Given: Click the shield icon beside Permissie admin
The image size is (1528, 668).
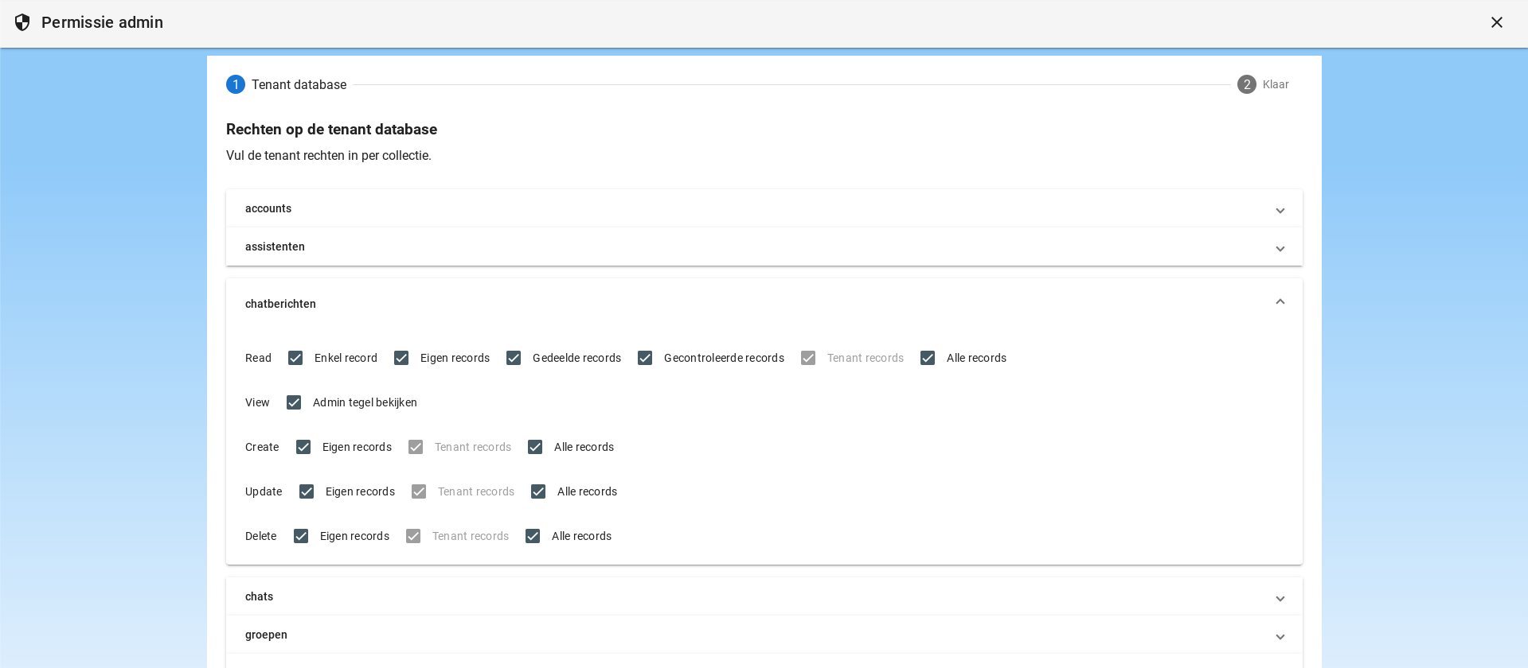Looking at the screenshot, I should point(22,22).
